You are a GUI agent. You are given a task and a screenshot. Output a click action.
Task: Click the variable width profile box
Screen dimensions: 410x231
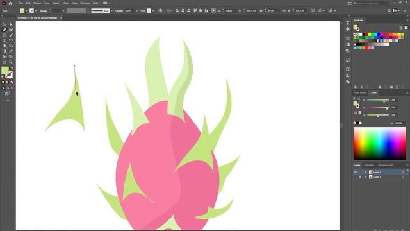[x=76, y=11]
